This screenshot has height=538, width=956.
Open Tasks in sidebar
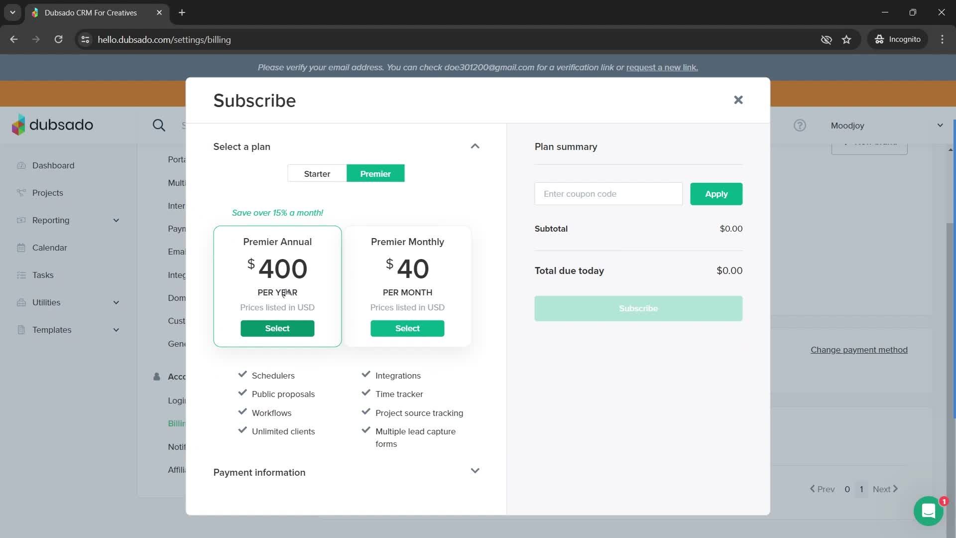[43, 275]
